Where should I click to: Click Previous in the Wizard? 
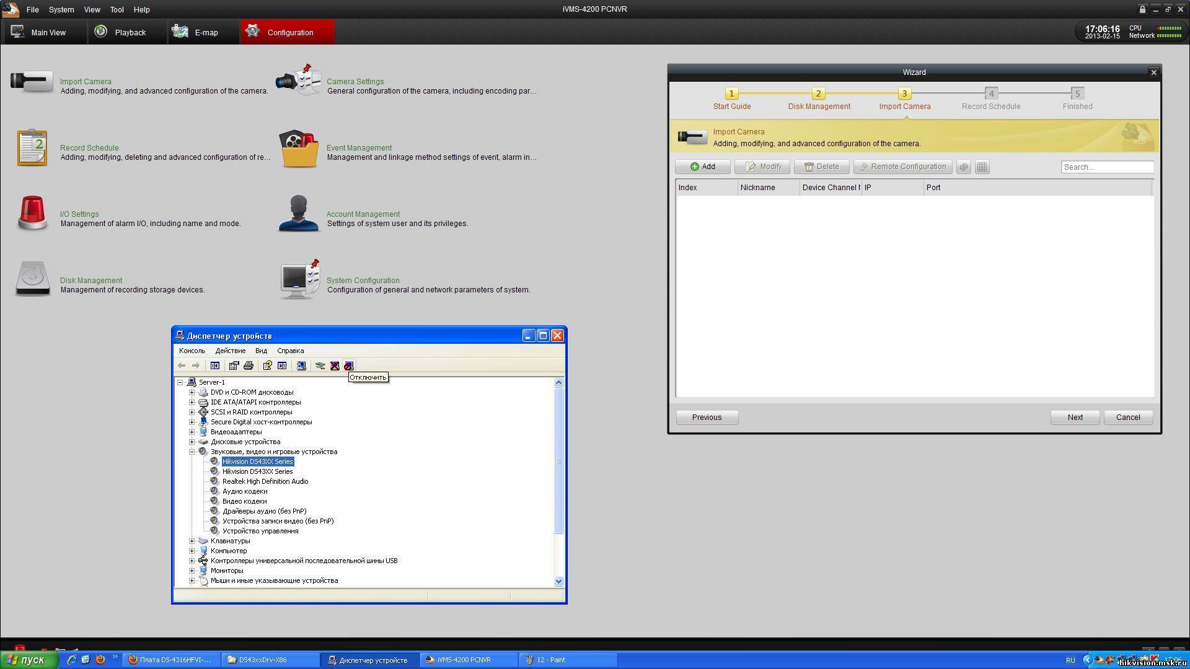pyautogui.click(x=707, y=418)
